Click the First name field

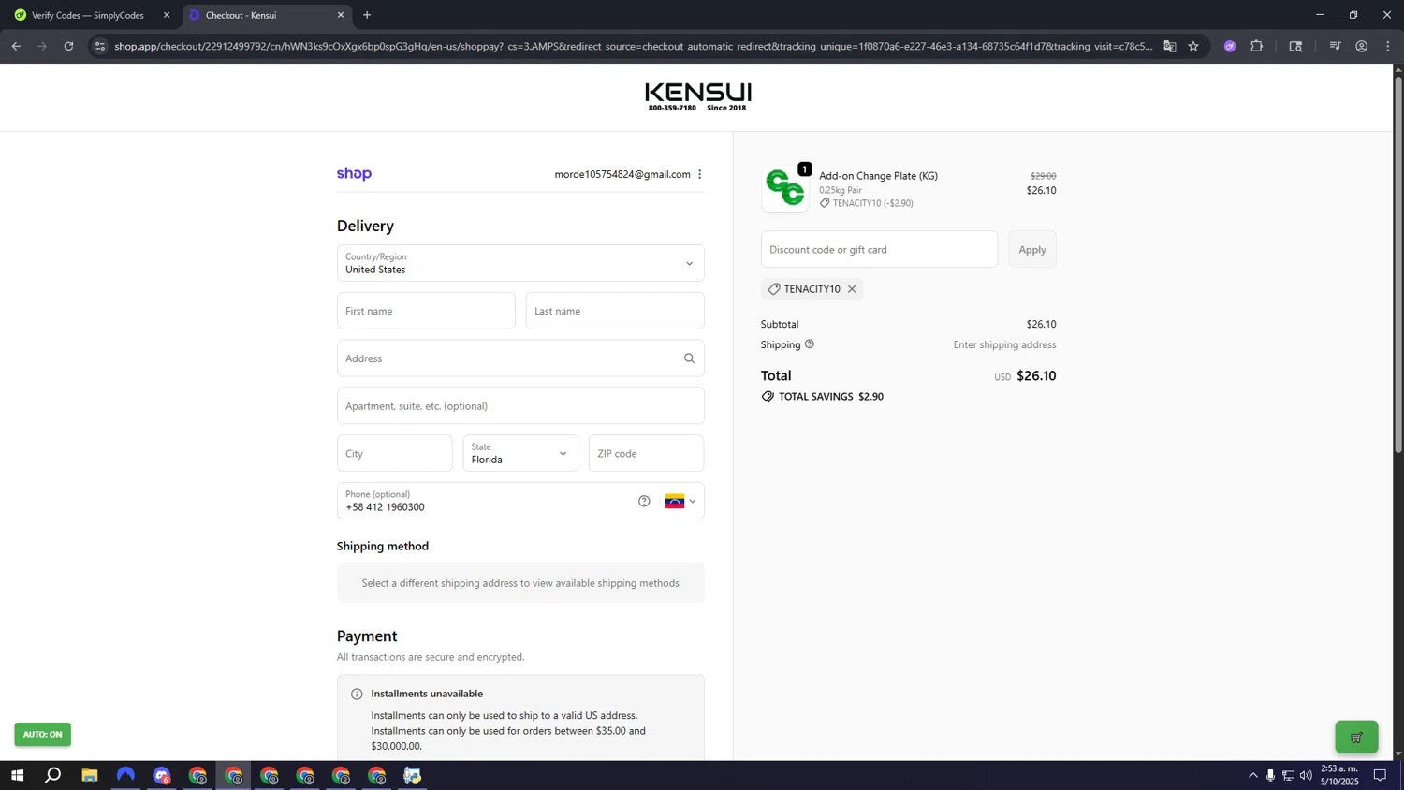pyautogui.click(x=426, y=311)
